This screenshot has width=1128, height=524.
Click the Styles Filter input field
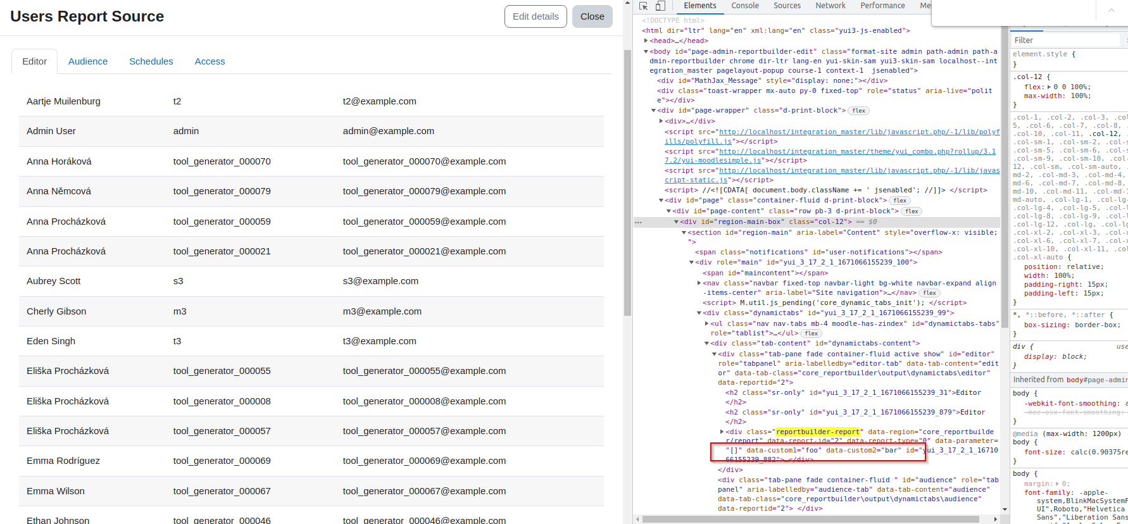(x=1065, y=41)
